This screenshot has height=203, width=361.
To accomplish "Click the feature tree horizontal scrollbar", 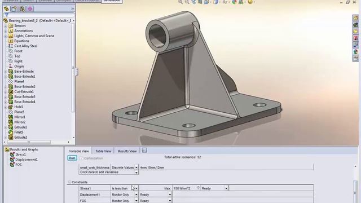I will 29,142.
